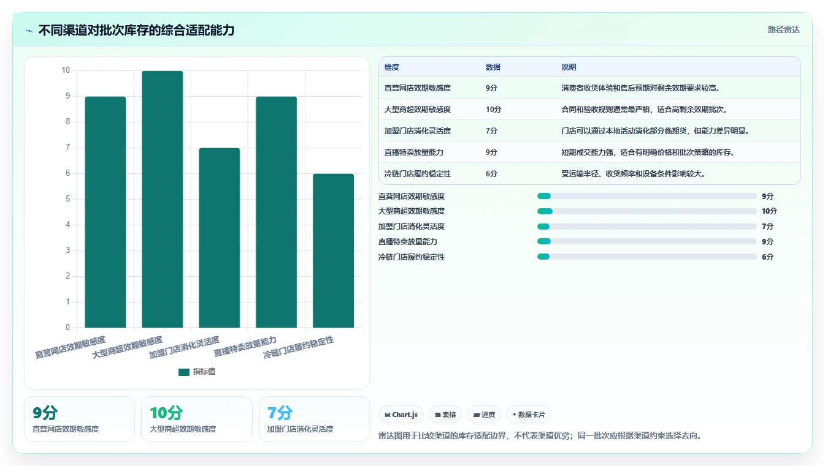Click the 直营网店效期敏感度 progress bar

tap(647, 196)
